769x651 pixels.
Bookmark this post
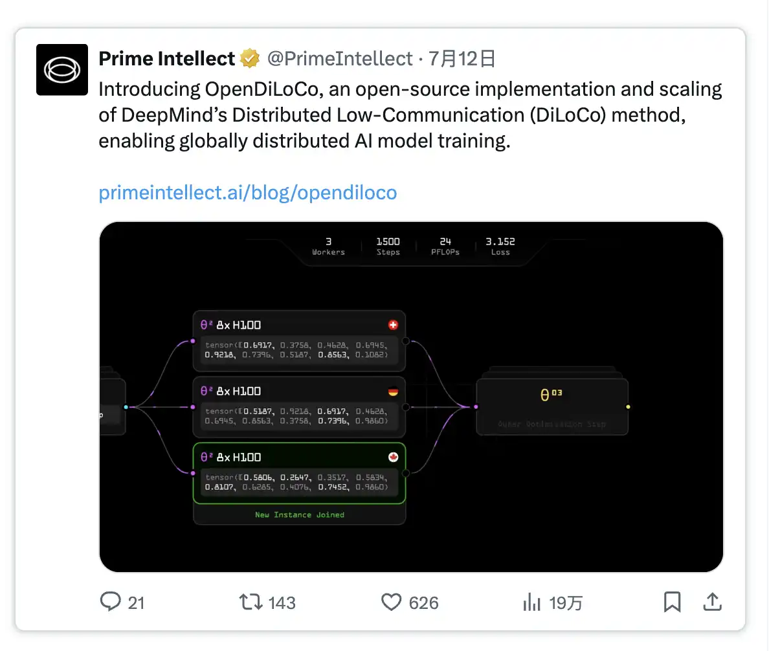673,602
